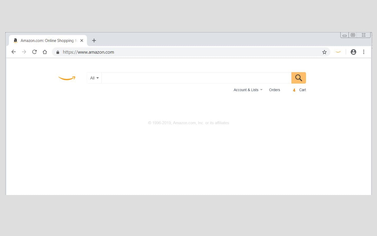
Task: Click the padlock icon in the address bar
Action: (x=58, y=52)
